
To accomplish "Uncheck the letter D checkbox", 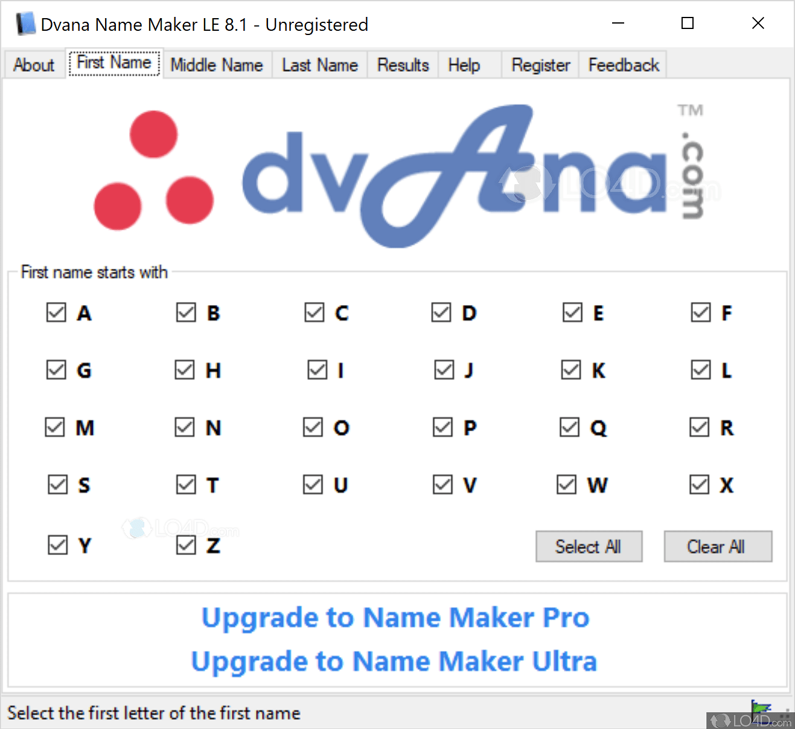I will tap(441, 313).
